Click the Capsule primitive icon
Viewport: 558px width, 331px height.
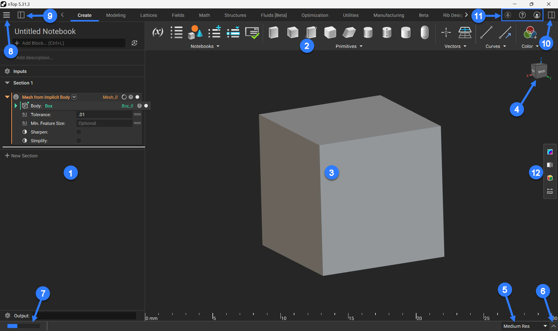424,32
